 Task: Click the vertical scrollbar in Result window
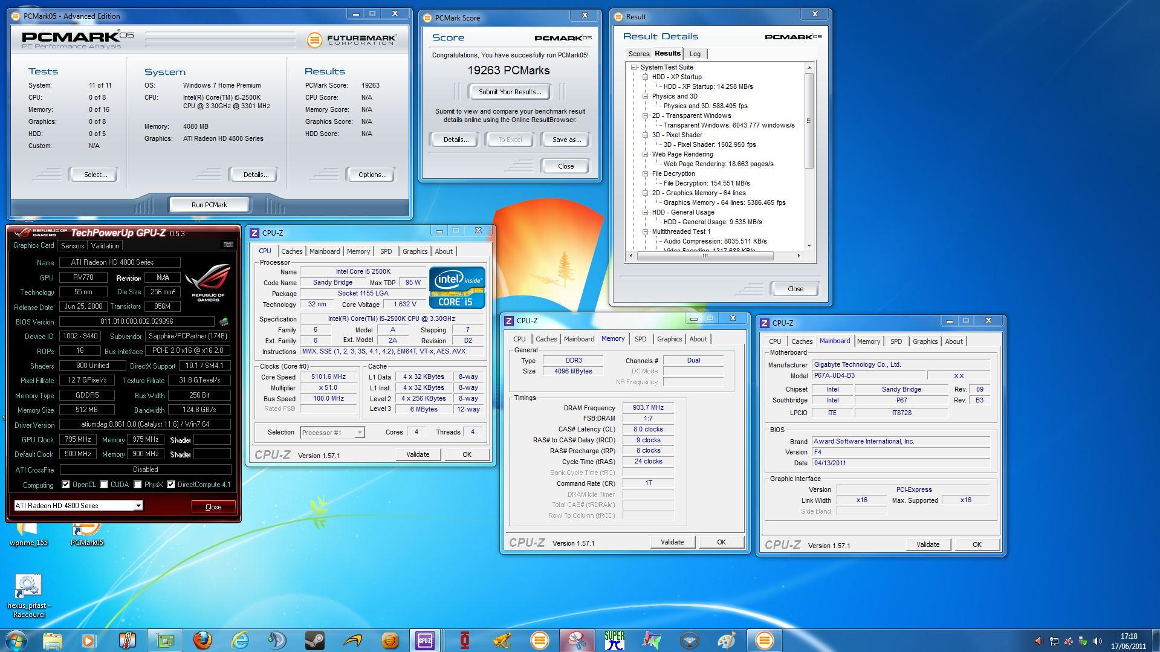point(809,121)
